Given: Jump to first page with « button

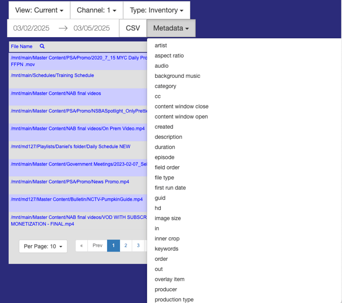Looking at the screenshot, I should click(x=81, y=245).
